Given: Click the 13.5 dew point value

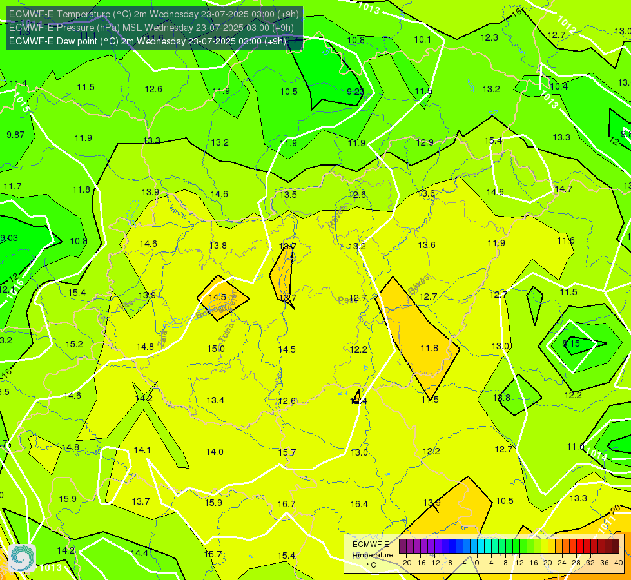Looking at the screenshot, I should pos(288,195).
